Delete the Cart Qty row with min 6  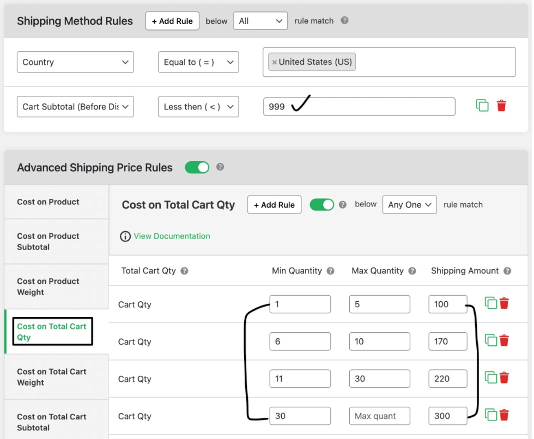(x=504, y=340)
